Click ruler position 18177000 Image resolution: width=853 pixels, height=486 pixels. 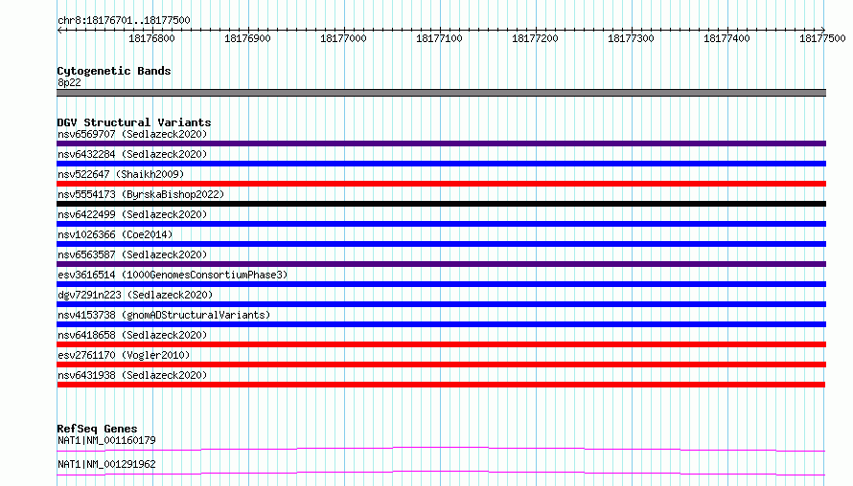pos(343,38)
